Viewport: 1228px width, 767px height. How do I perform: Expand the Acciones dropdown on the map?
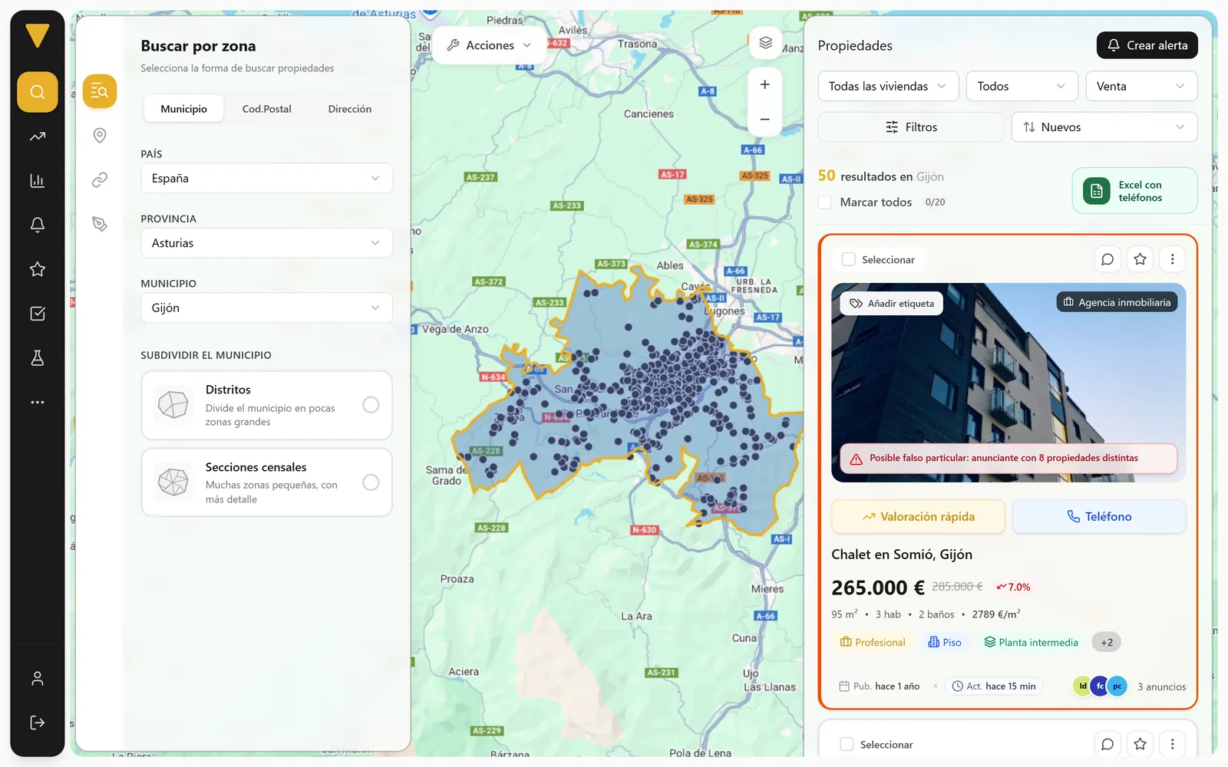(x=490, y=45)
